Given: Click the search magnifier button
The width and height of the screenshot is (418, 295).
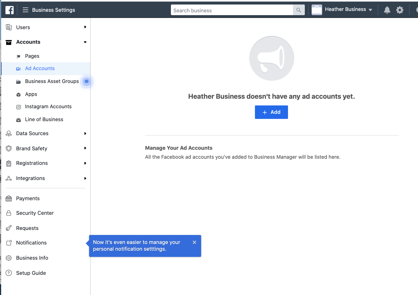Looking at the screenshot, I should tap(299, 10).
